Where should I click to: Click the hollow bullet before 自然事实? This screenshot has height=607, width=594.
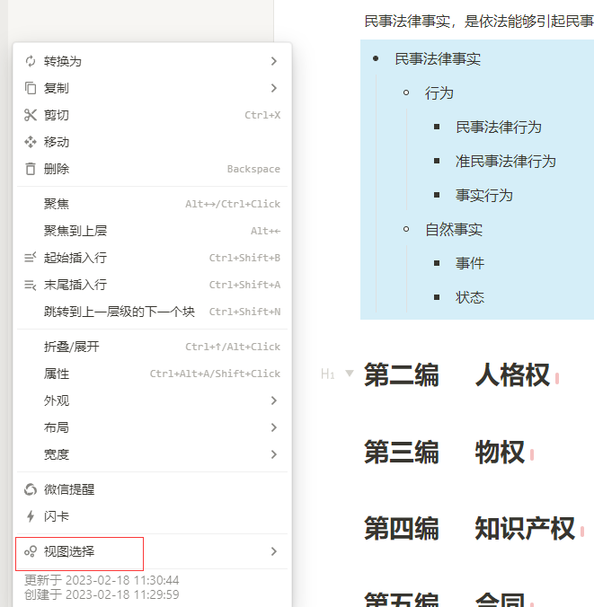point(406,229)
